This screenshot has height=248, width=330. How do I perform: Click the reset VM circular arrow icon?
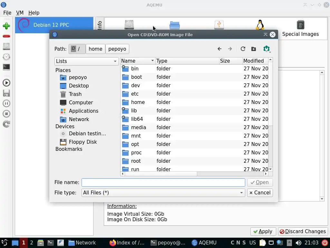[x=6, y=124]
